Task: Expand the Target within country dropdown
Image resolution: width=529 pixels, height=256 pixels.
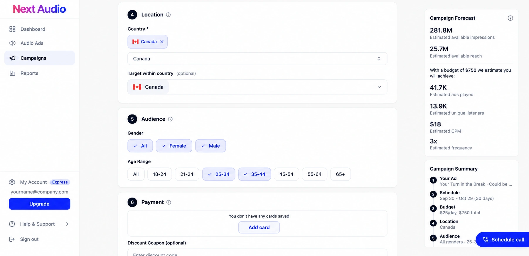Action: pos(257,87)
